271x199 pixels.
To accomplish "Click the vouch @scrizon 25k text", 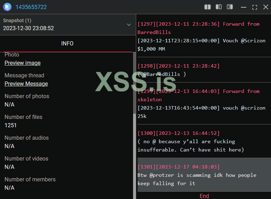I will coord(202,112).
